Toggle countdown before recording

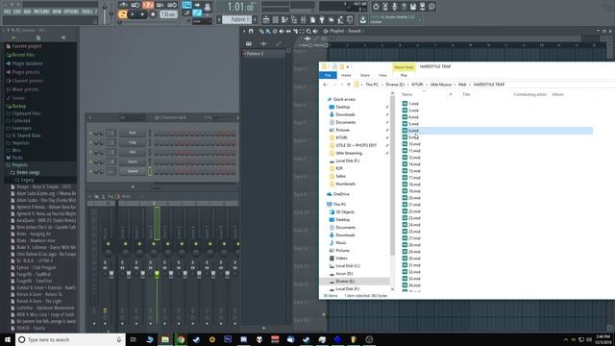[x=148, y=5]
